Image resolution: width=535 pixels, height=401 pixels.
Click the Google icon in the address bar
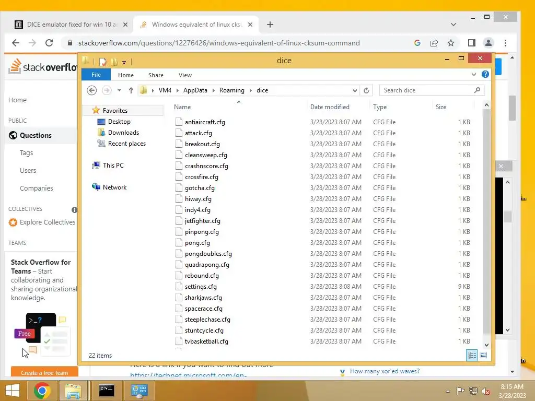417,43
